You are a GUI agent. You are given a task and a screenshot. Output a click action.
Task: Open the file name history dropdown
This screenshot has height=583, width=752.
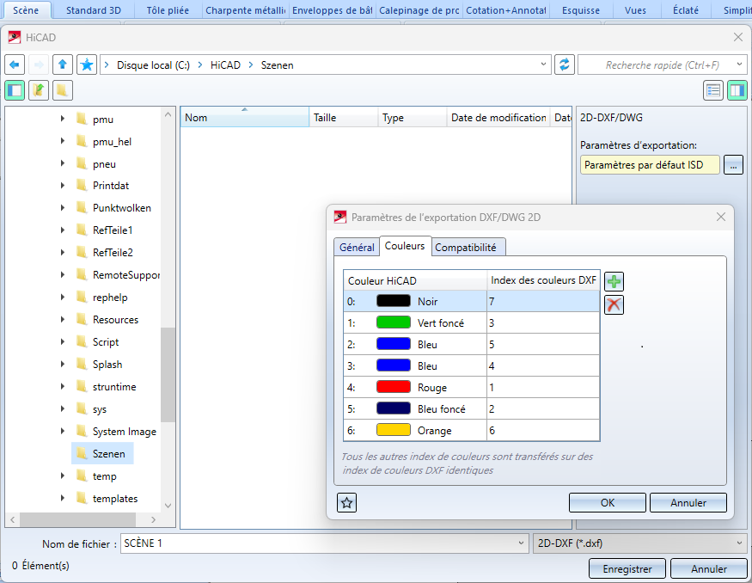[521, 543]
